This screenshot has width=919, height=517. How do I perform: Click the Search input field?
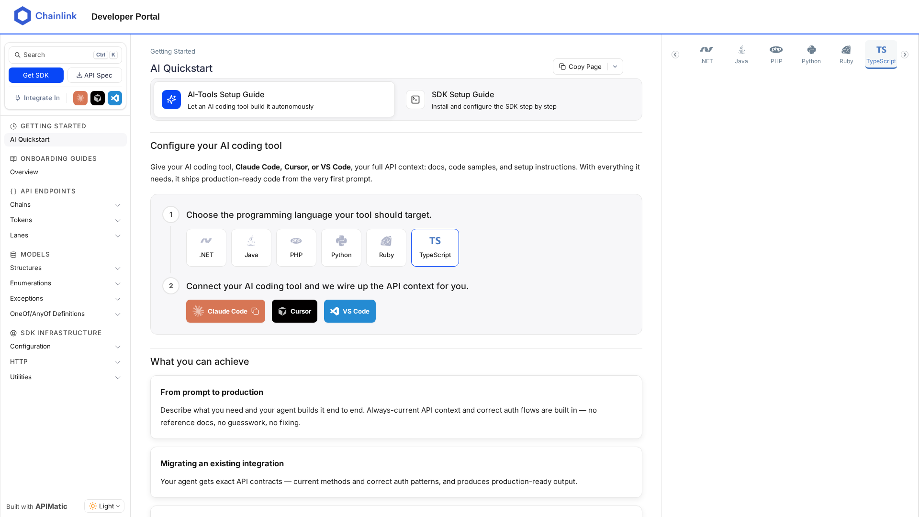point(65,55)
